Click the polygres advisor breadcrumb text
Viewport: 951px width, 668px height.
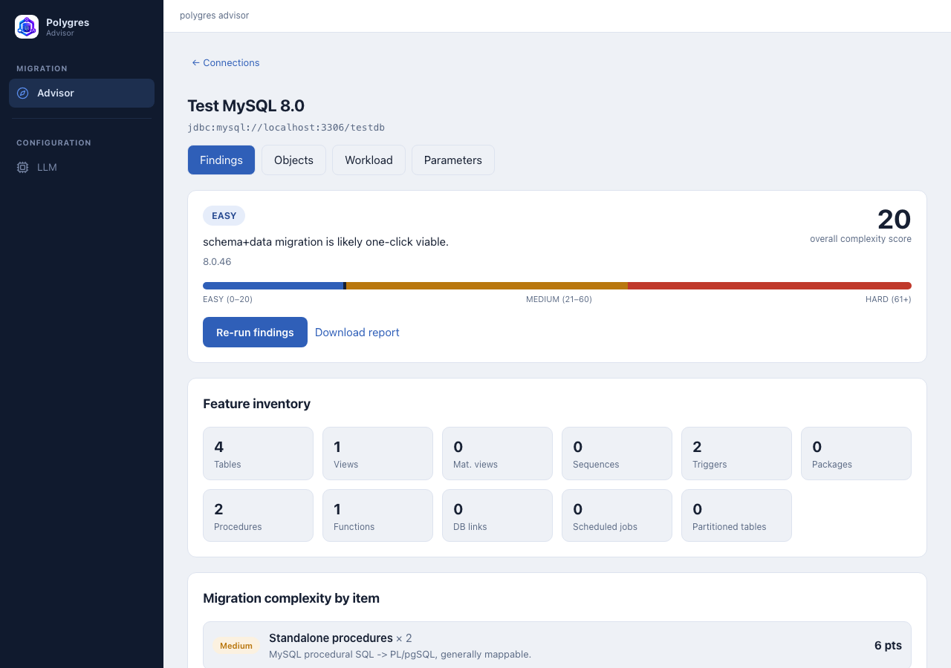pos(214,15)
